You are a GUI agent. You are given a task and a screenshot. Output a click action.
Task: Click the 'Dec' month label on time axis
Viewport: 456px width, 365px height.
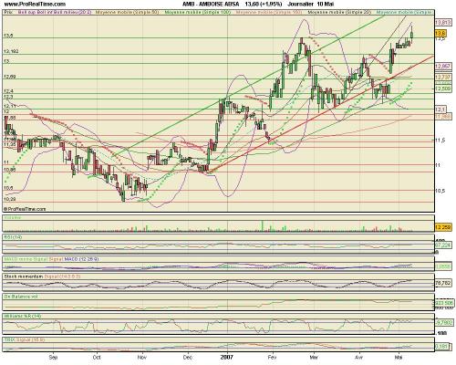click(188, 357)
